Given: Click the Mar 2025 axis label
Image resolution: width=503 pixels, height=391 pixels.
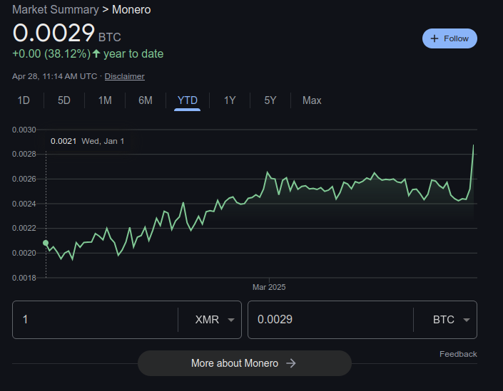Looking at the screenshot, I should click(x=269, y=287).
